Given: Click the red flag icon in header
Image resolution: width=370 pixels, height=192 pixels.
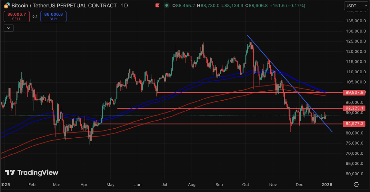Looking at the screenshot, I should tap(157, 5).
